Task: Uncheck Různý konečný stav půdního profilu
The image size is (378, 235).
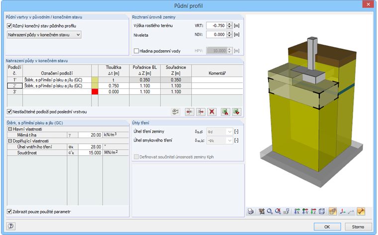Action: coord(9,26)
